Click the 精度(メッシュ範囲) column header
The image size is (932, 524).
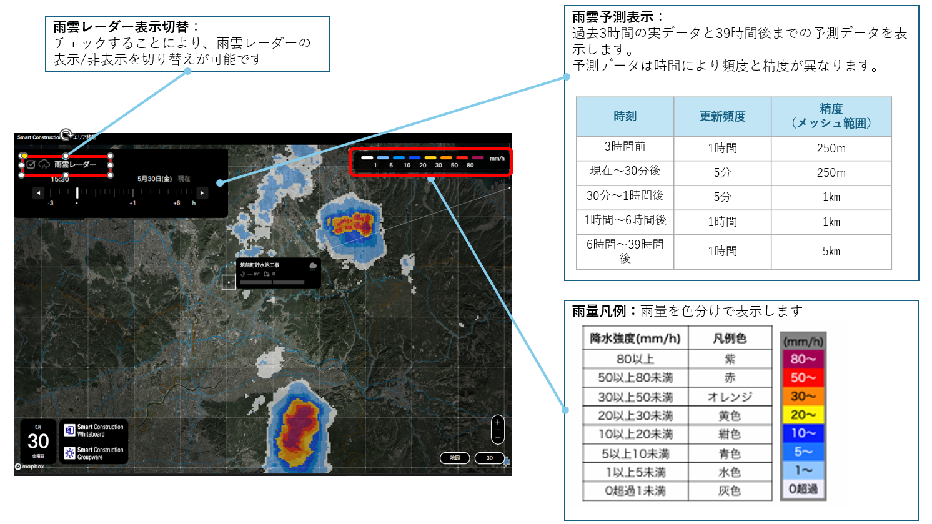tap(831, 116)
